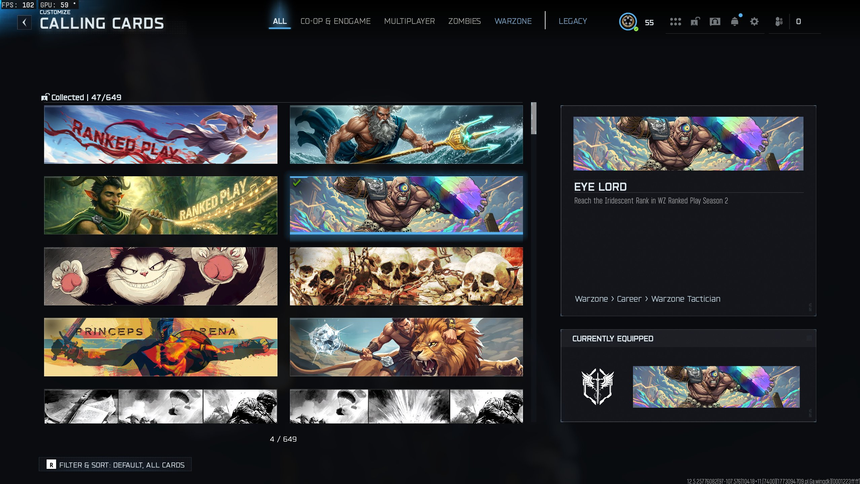
Task: Pick the grinning black cat calling card
Action: (x=161, y=276)
